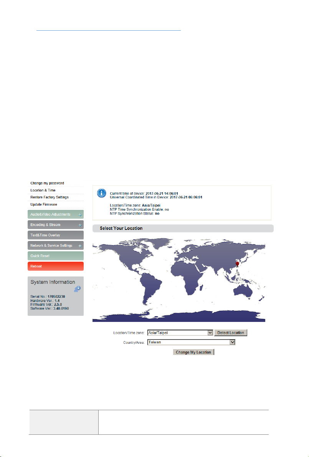Expand Encoding & Stream section
The width and height of the screenshot is (309, 457).
click(x=56, y=225)
